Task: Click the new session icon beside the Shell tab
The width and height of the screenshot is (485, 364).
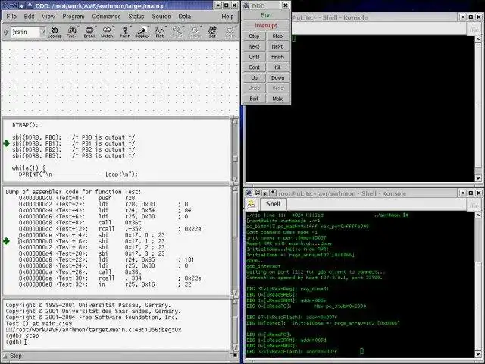Action: 252,204
